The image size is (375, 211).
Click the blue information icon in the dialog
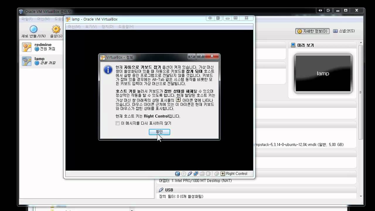(108, 69)
